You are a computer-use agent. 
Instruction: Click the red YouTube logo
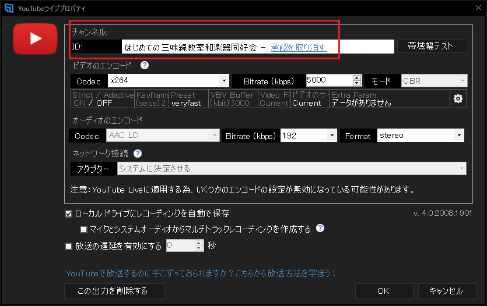pos(35,39)
